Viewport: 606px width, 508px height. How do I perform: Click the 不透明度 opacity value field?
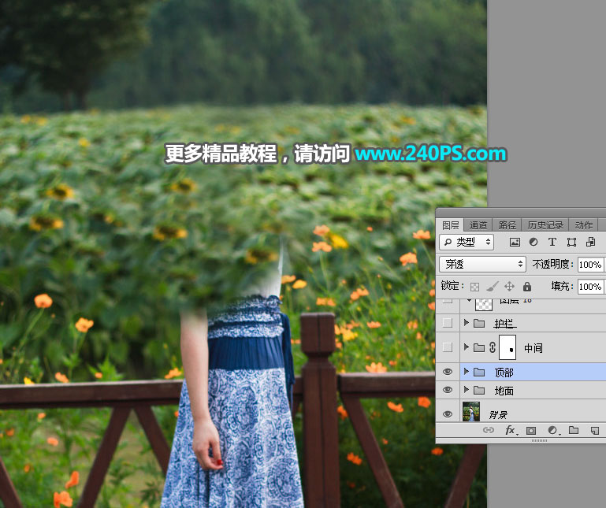pyautogui.click(x=590, y=265)
